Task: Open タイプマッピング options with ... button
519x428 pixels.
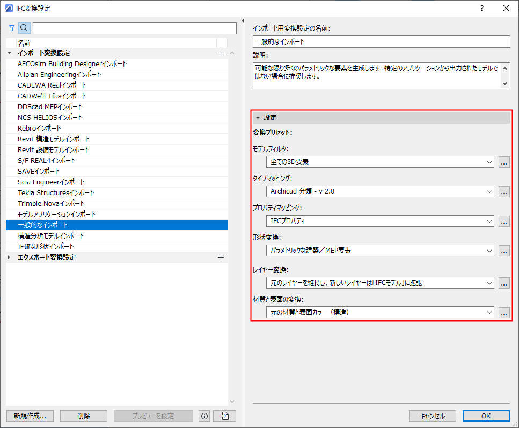Action: (504, 191)
